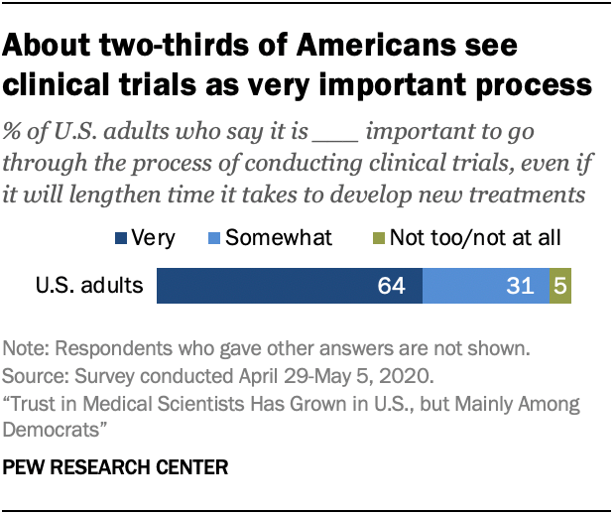This screenshot has width=615, height=514.
Task: Select the olive bar segment showing 5
Action: click(x=560, y=287)
